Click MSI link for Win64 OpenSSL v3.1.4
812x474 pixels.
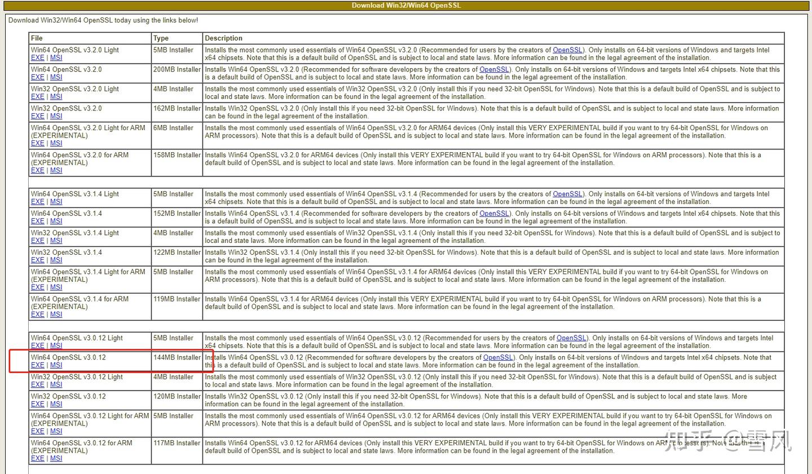point(56,222)
